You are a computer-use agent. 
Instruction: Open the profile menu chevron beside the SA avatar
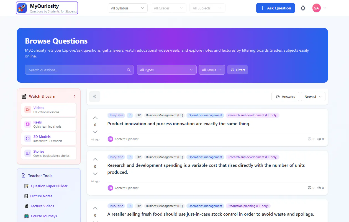click(x=325, y=8)
